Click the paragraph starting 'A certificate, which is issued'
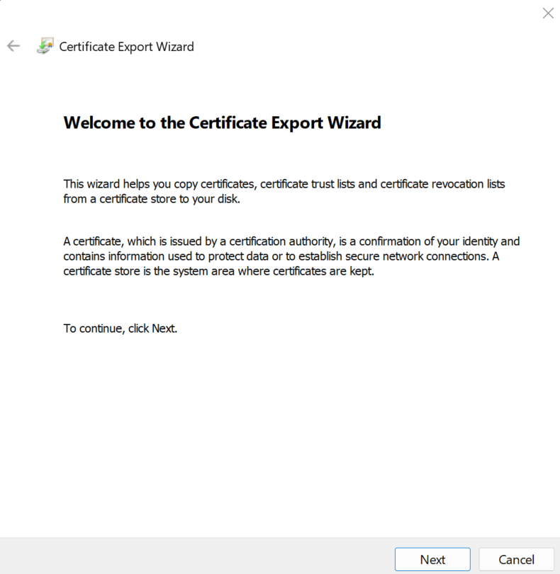 pos(291,256)
